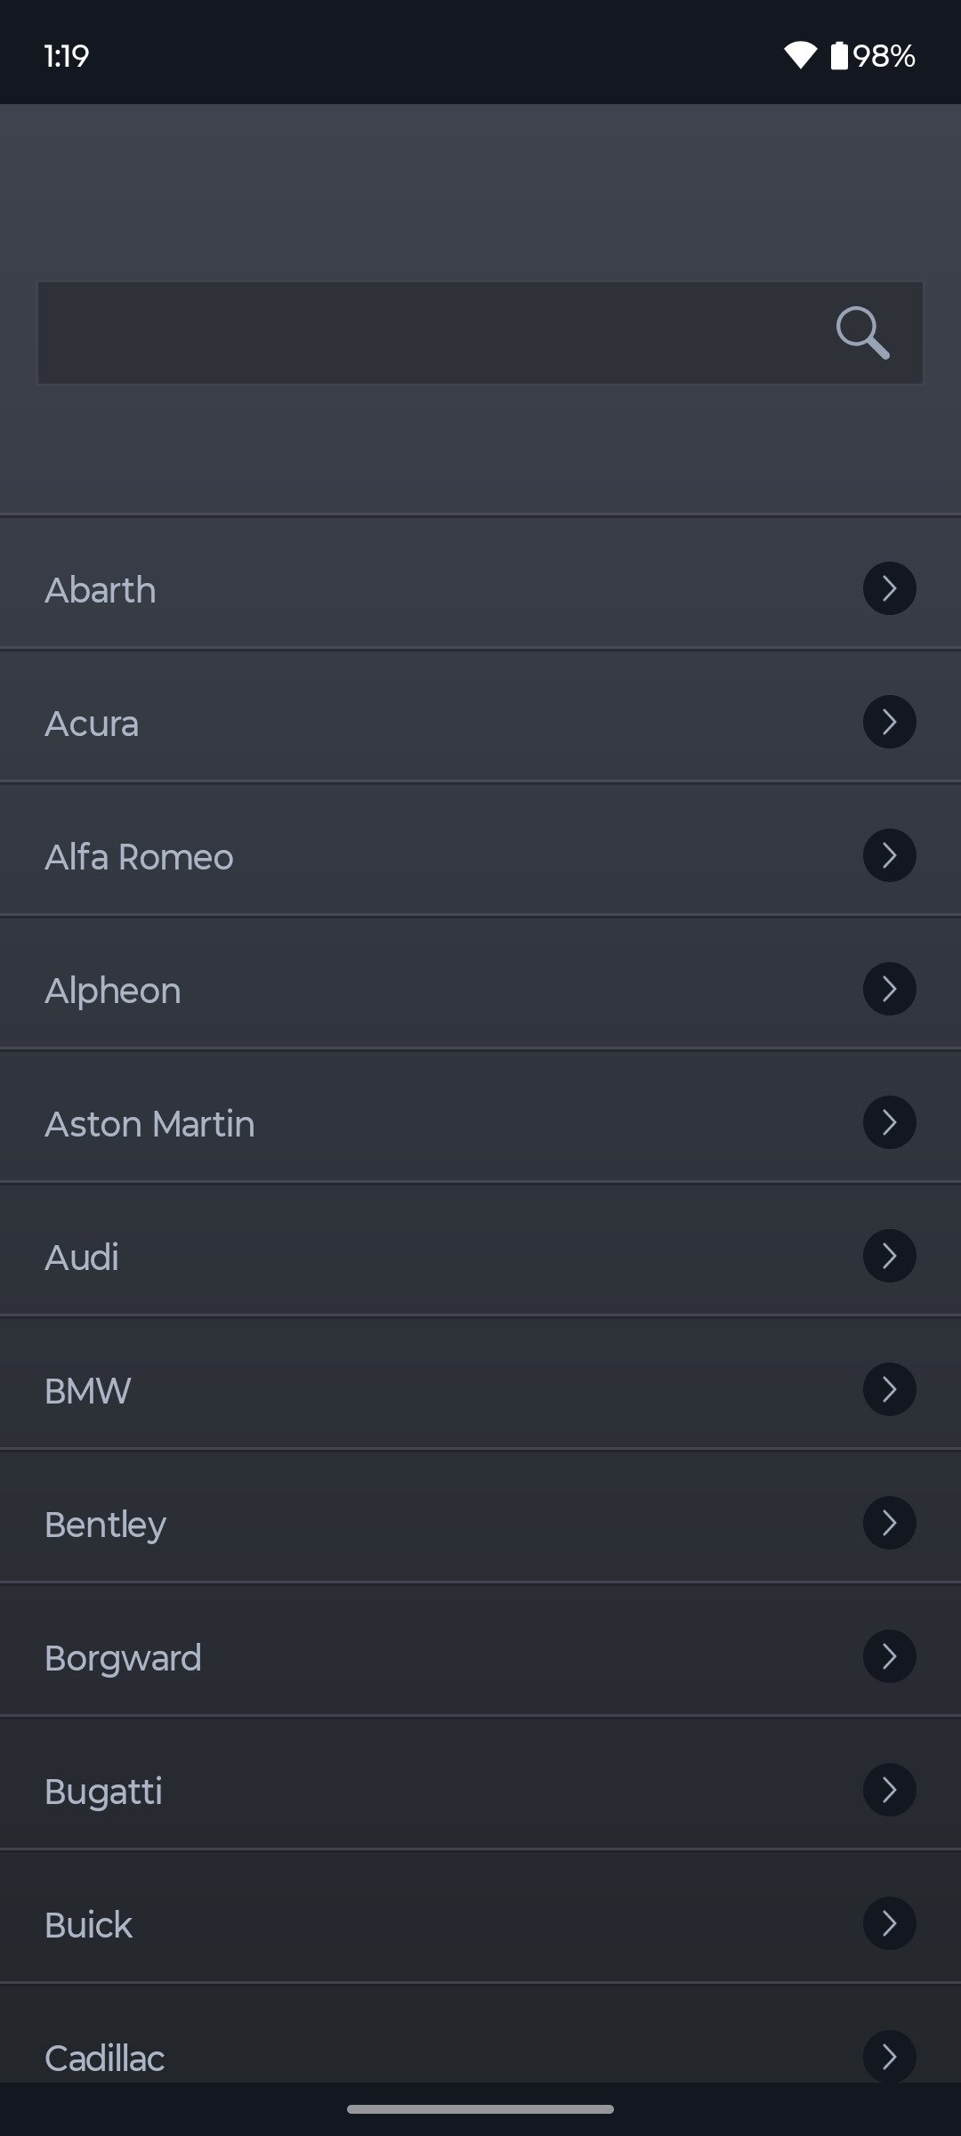Tap the bottom home gesture bar

(x=480, y=2108)
